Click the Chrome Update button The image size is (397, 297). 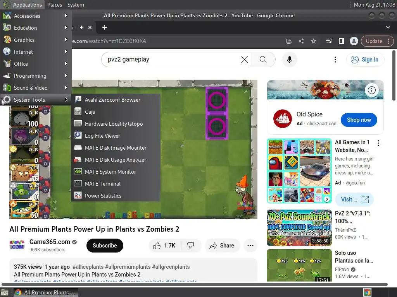tap(377, 41)
